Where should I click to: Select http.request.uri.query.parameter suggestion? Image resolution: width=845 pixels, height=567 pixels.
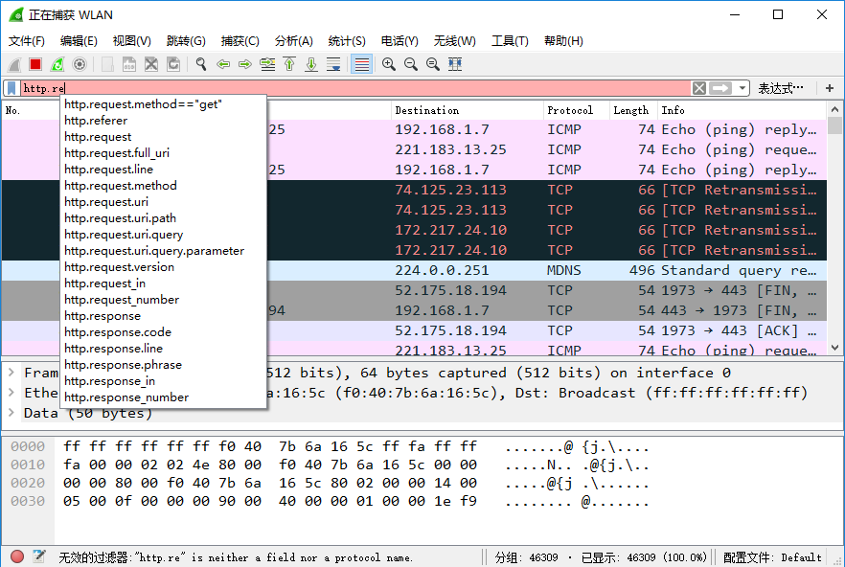click(x=163, y=251)
